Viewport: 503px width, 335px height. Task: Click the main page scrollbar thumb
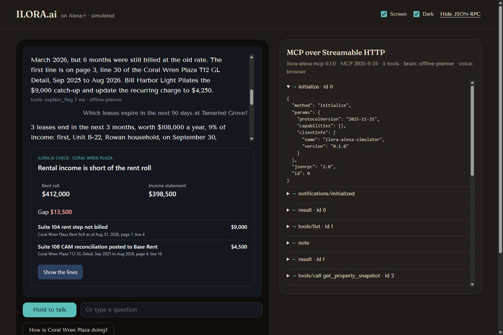click(x=501, y=129)
